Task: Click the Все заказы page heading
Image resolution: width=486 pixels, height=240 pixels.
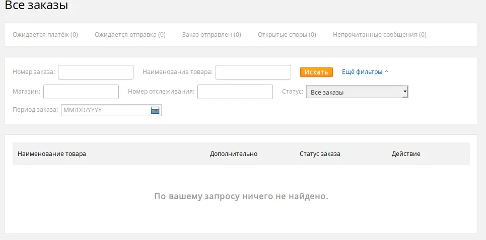Action: pos(37,5)
